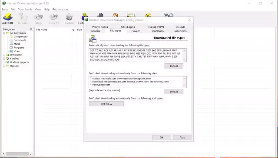278x158 pixels.
Task: Click the Q column header
Action: pos(73,30)
